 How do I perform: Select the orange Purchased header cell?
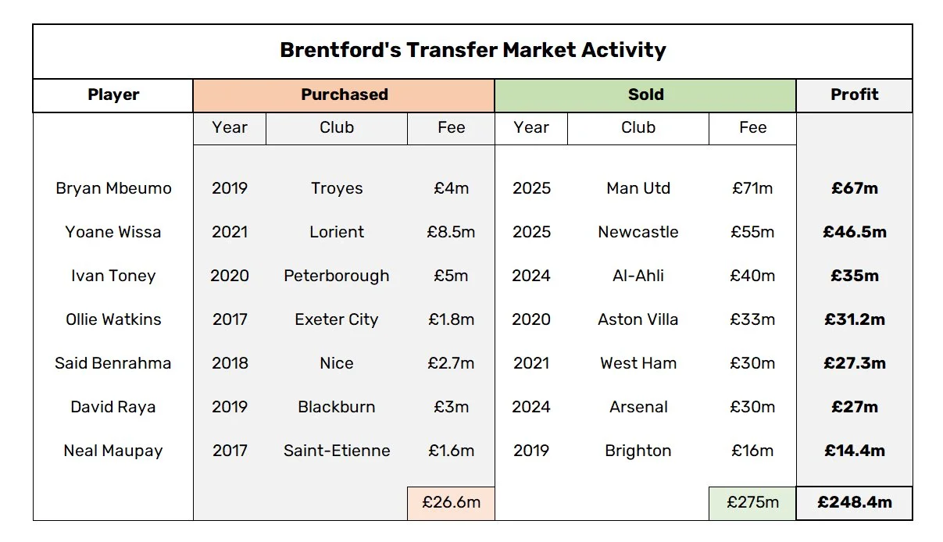pyautogui.click(x=344, y=95)
